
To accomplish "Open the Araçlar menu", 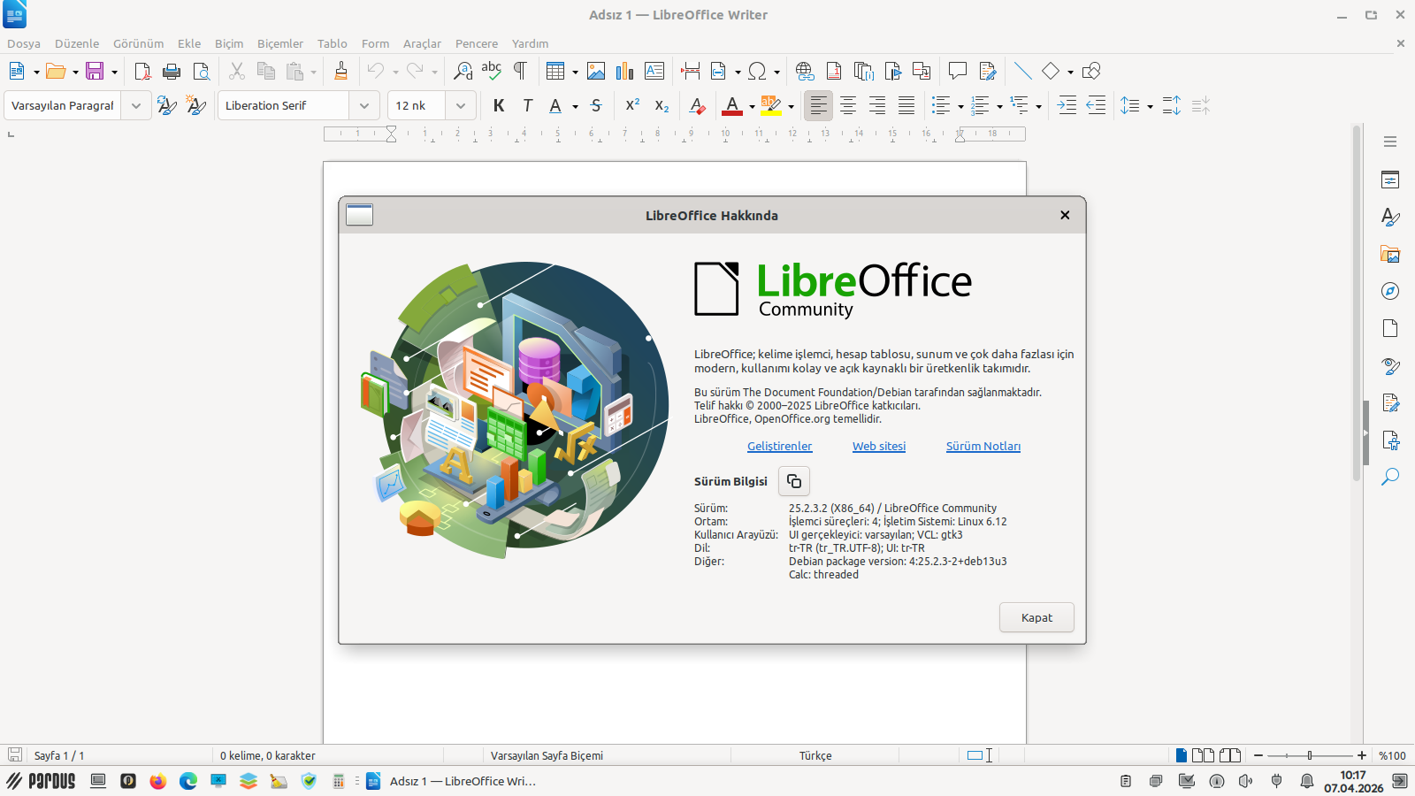I will (422, 43).
